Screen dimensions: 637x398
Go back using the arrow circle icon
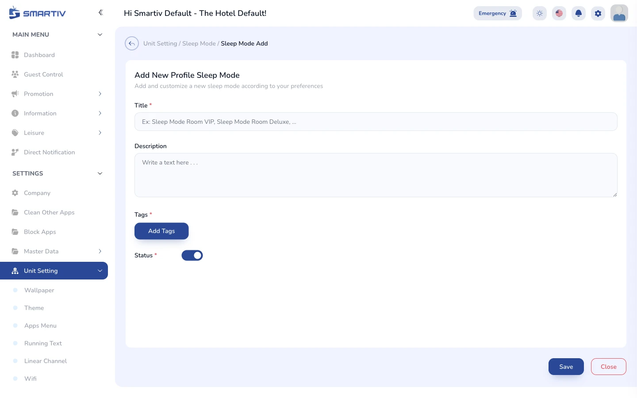132,43
